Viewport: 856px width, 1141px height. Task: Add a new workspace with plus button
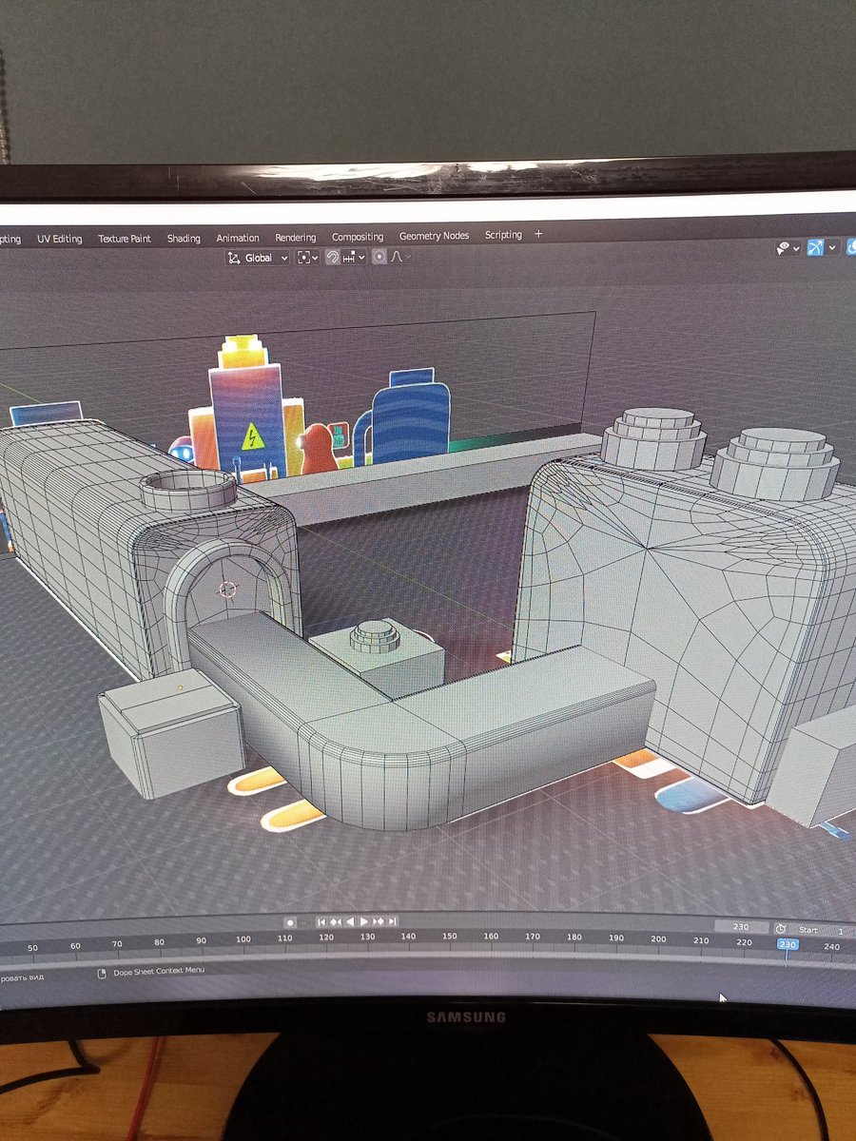538,234
